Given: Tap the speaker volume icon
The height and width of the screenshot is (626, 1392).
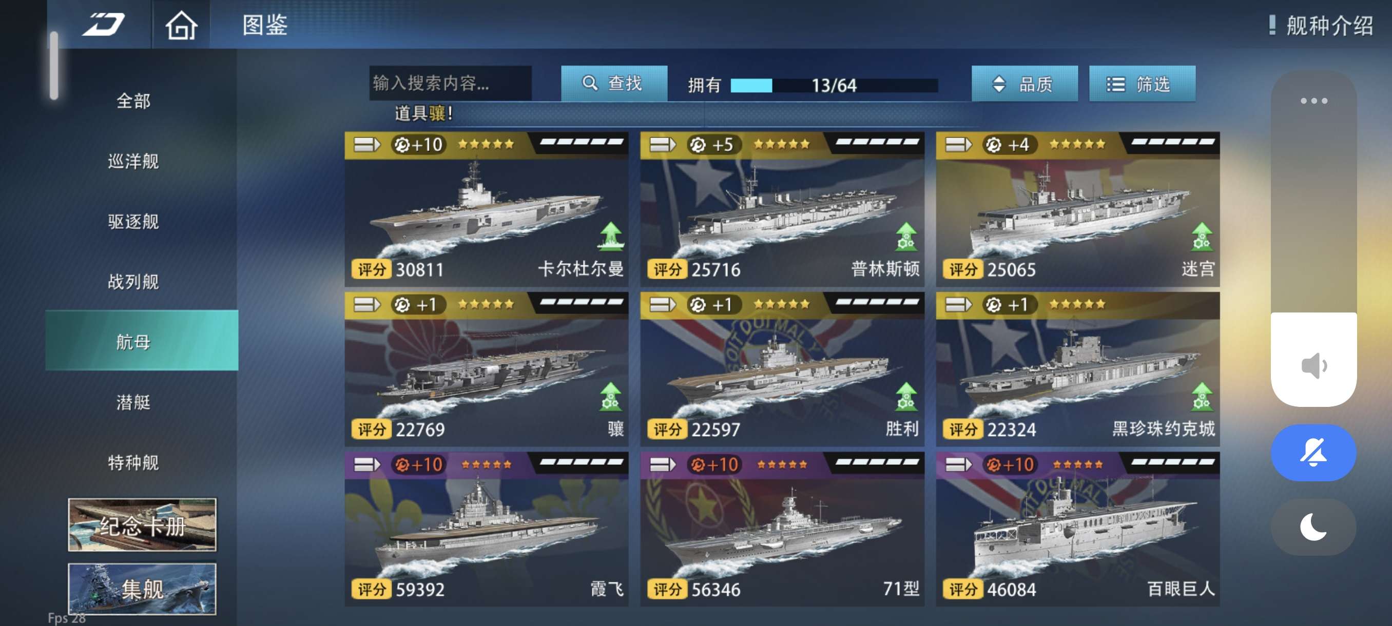Looking at the screenshot, I should [x=1313, y=366].
